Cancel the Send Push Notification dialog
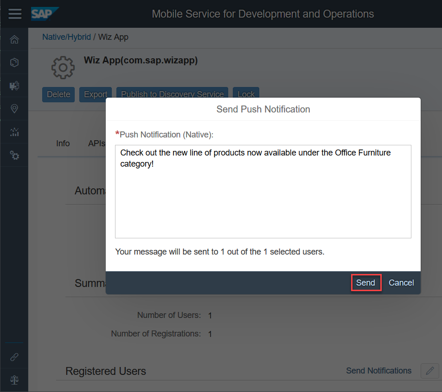The image size is (442, 392). pyautogui.click(x=401, y=283)
